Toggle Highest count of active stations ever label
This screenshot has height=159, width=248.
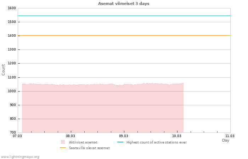[x=156, y=142]
